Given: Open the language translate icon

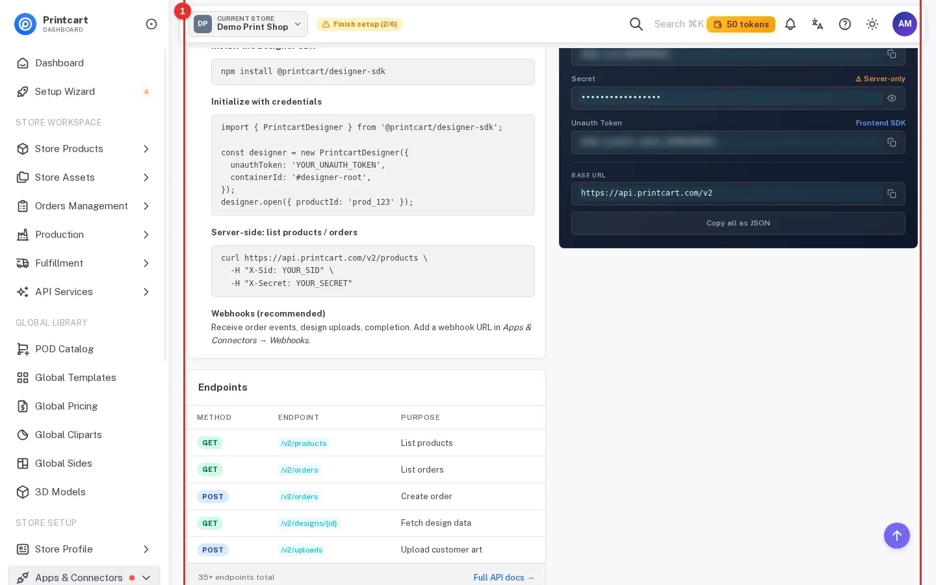Looking at the screenshot, I should (x=818, y=24).
